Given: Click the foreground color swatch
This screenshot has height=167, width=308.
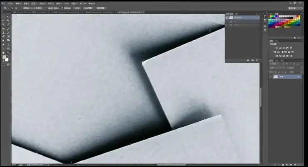Looking at the screenshot, I should pos(4,57).
